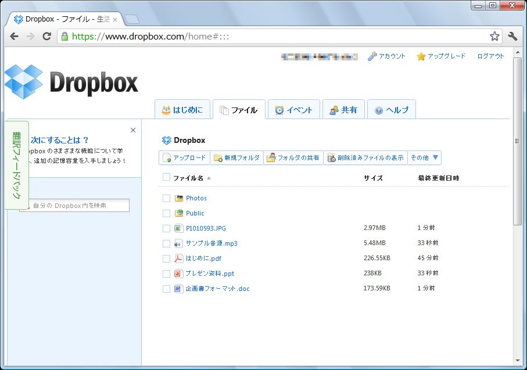
Task: Click the vertical page scrollbar thumb
Action: point(518,141)
